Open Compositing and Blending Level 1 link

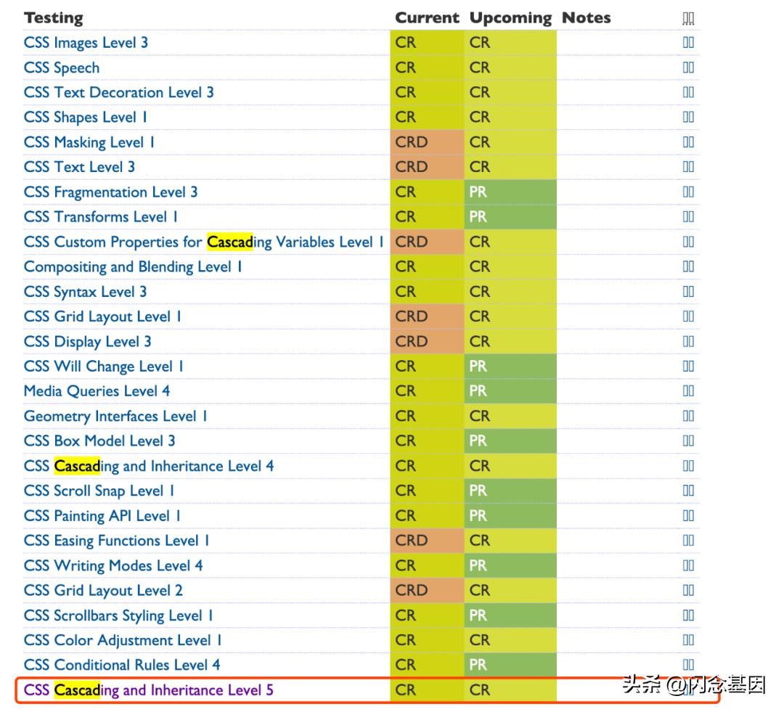pos(133,267)
